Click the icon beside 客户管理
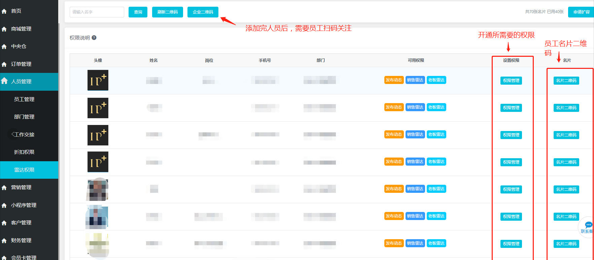Screen dimensions: 594x260 [4, 223]
